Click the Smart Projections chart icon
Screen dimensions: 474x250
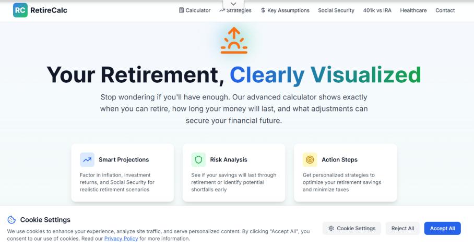pos(87,159)
